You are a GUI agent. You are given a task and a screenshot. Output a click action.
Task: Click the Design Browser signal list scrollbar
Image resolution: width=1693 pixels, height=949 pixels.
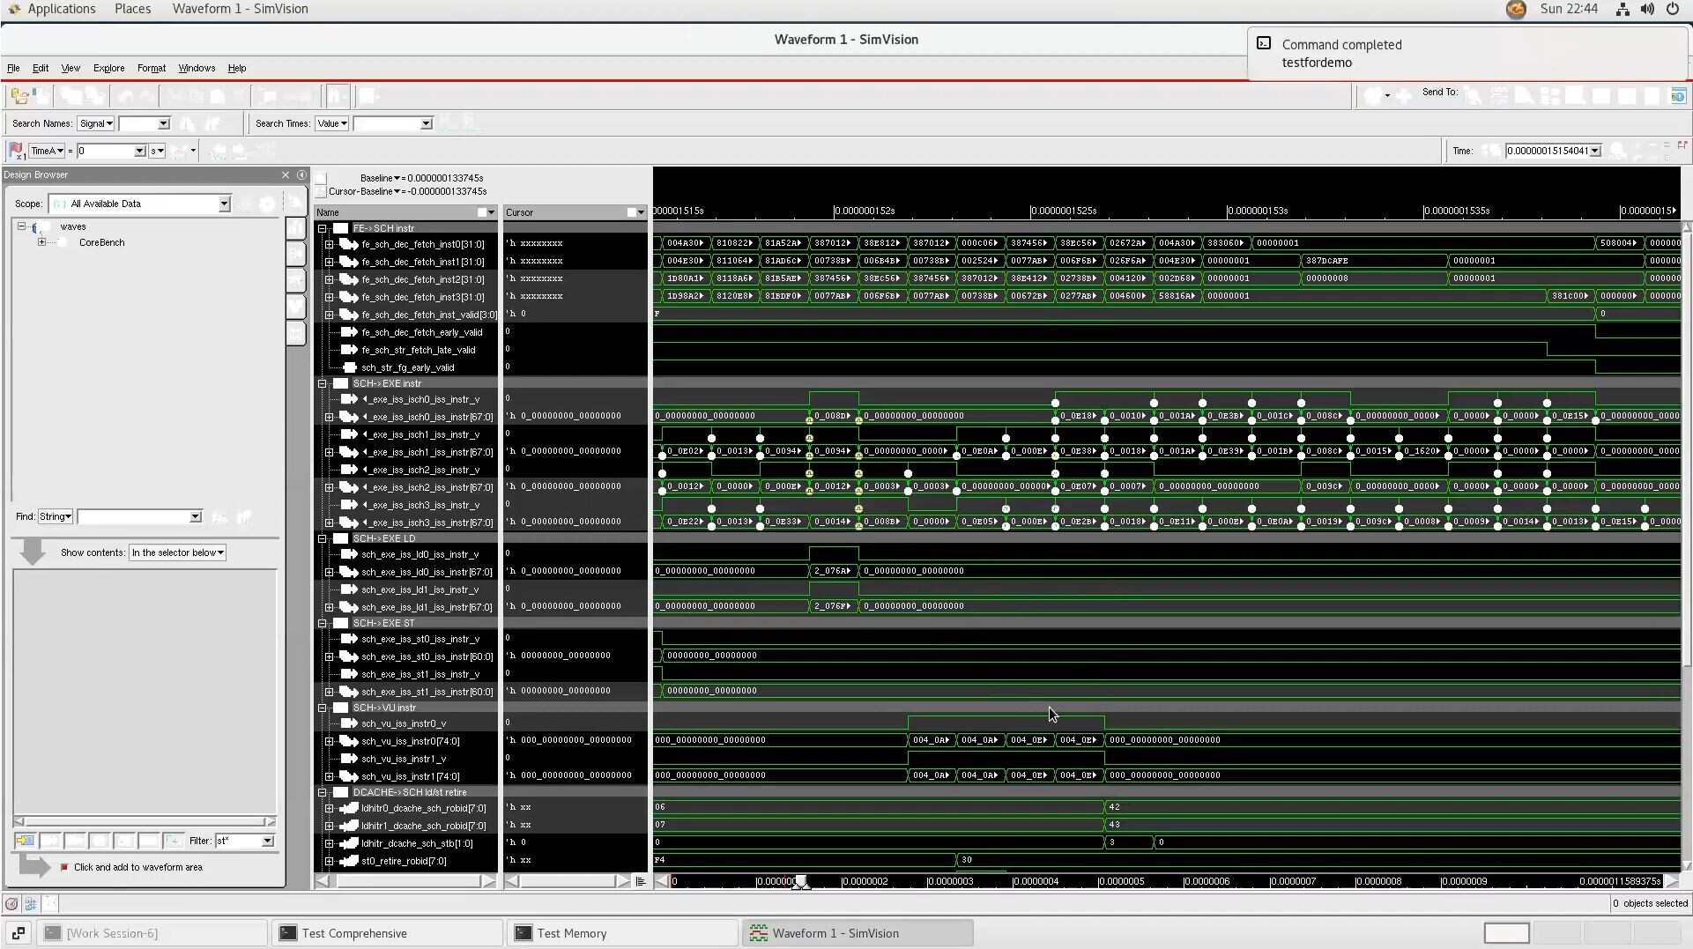[x=145, y=821]
